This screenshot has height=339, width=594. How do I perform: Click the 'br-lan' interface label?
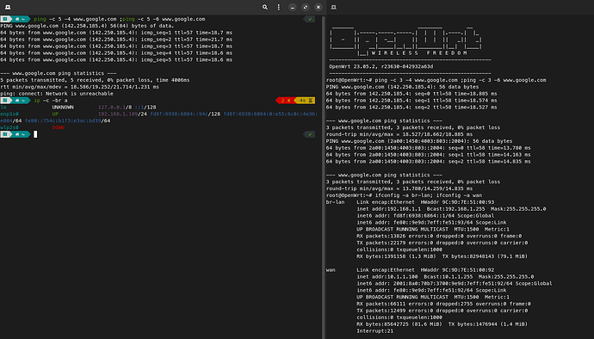pyautogui.click(x=335, y=202)
